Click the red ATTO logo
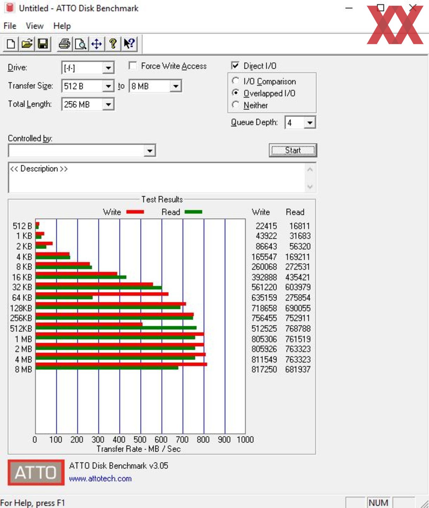Image resolution: width=429 pixels, height=508 pixels. click(36, 472)
